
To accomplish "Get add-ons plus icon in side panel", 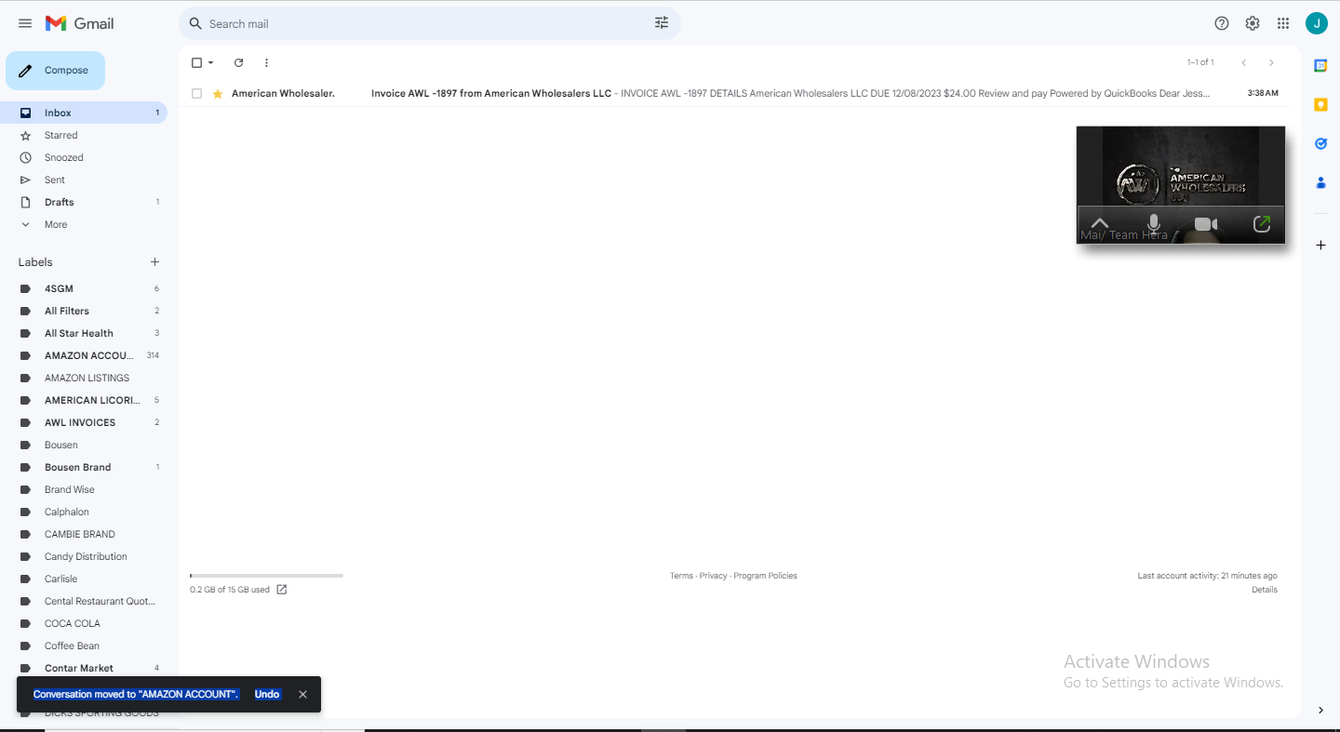I will [1320, 245].
